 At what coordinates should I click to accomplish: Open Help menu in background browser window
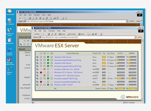click(49, 15)
